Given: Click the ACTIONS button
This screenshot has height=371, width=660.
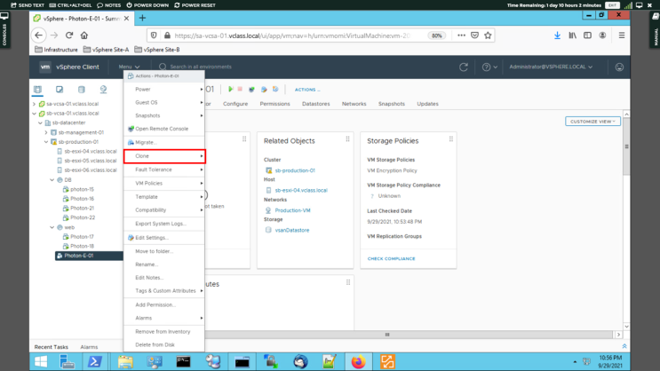Looking at the screenshot, I should point(307,90).
